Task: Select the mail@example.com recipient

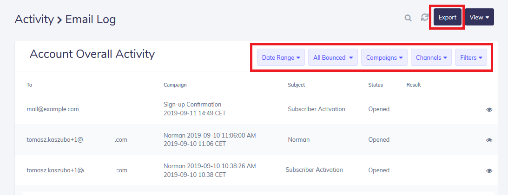Action: tap(53, 109)
